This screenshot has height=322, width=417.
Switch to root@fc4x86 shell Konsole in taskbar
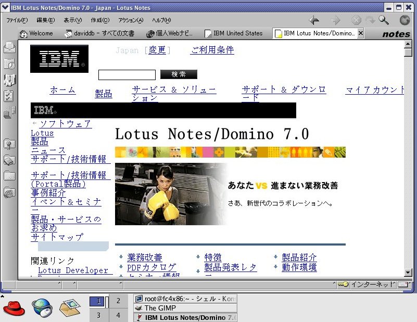click(x=185, y=299)
